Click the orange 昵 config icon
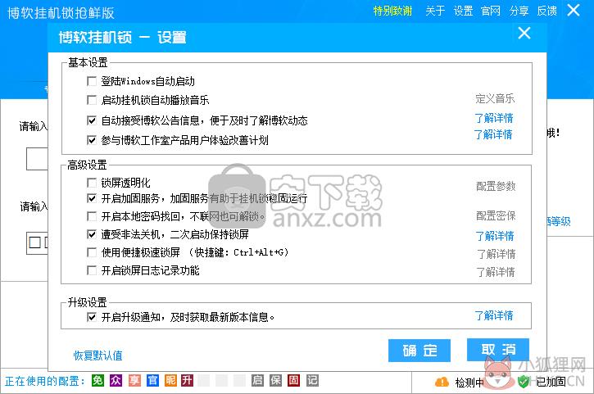Screen dimensions: 594x394 pos(170,380)
